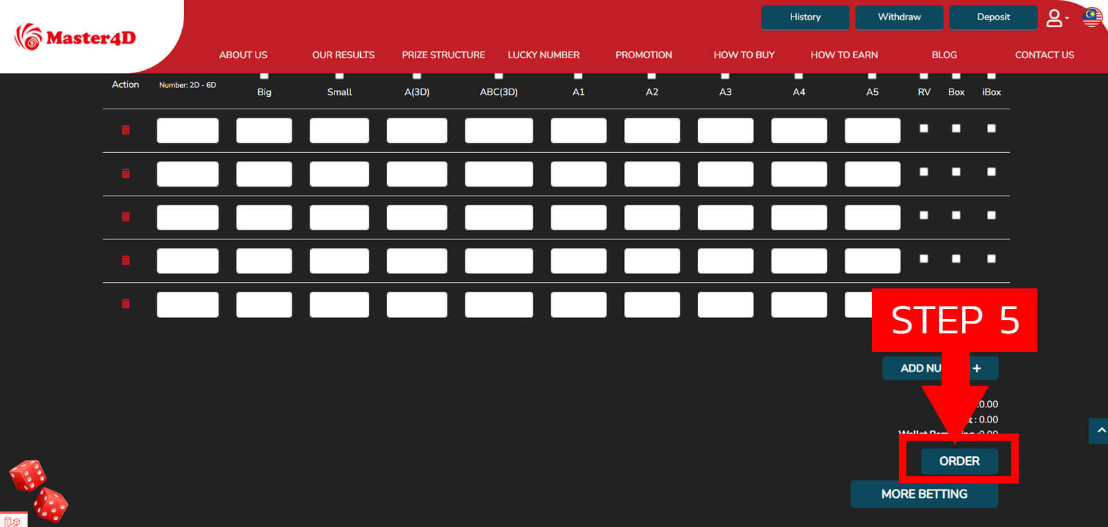The height and width of the screenshot is (527, 1108).
Task: Click the first row Number input field
Action: coord(188,131)
